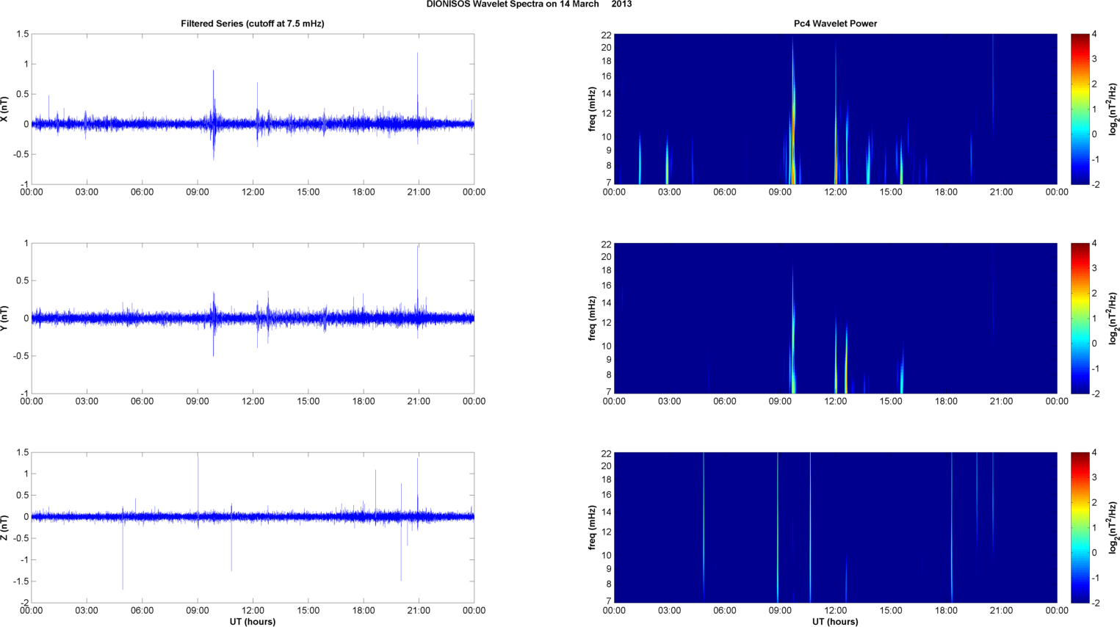Select the Y (nT) axis label
Image resolution: width=1120 pixels, height=627 pixels.
click(x=5, y=318)
